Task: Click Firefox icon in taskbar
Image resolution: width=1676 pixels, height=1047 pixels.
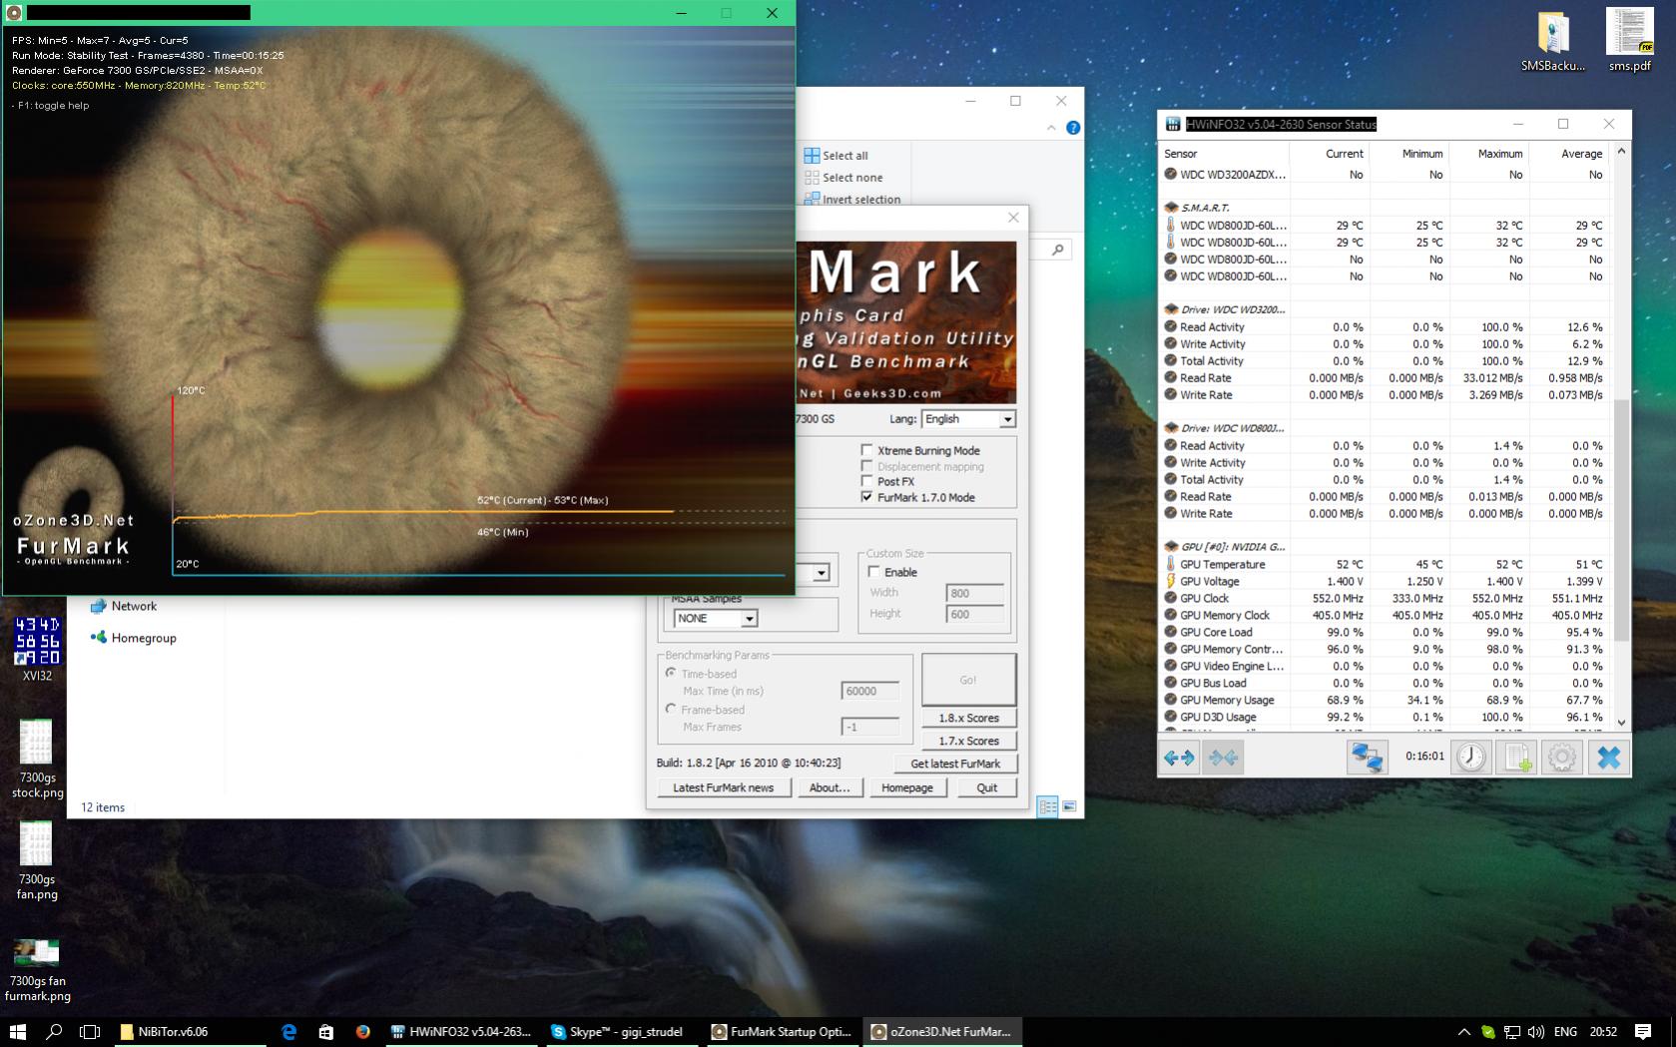Action: coord(362,1032)
